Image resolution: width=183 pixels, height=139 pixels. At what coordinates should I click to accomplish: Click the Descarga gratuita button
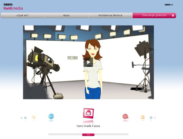click(154, 16)
